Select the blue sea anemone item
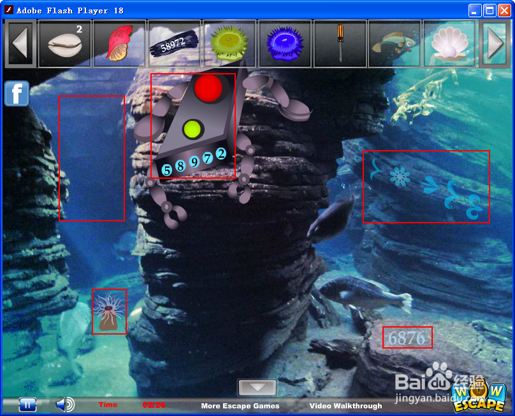The width and height of the screenshot is (515, 416). (285, 44)
